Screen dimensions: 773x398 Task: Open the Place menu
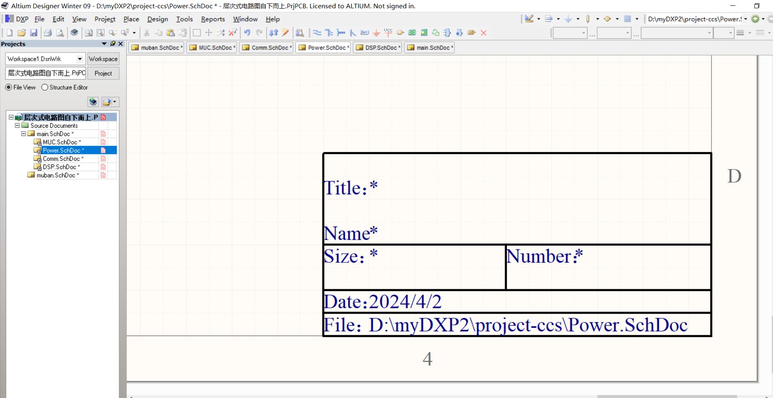coord(131,19)
